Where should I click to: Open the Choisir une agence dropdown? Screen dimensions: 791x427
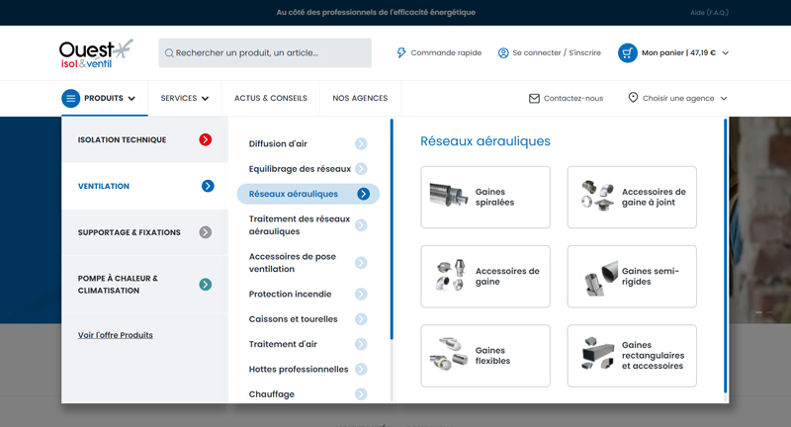tap(724, 99)
